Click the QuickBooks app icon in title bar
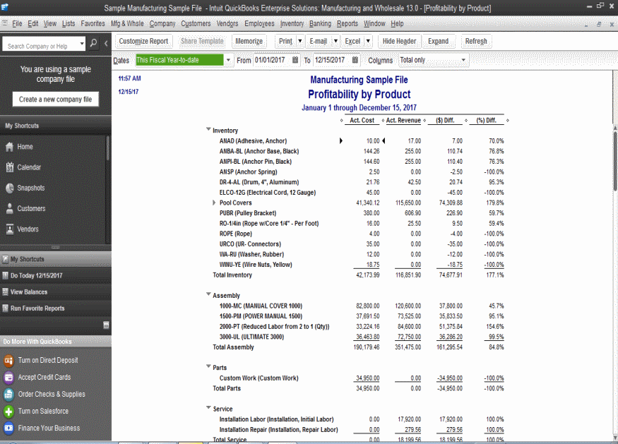Screen dimensions: 618x444 point(5,6)
